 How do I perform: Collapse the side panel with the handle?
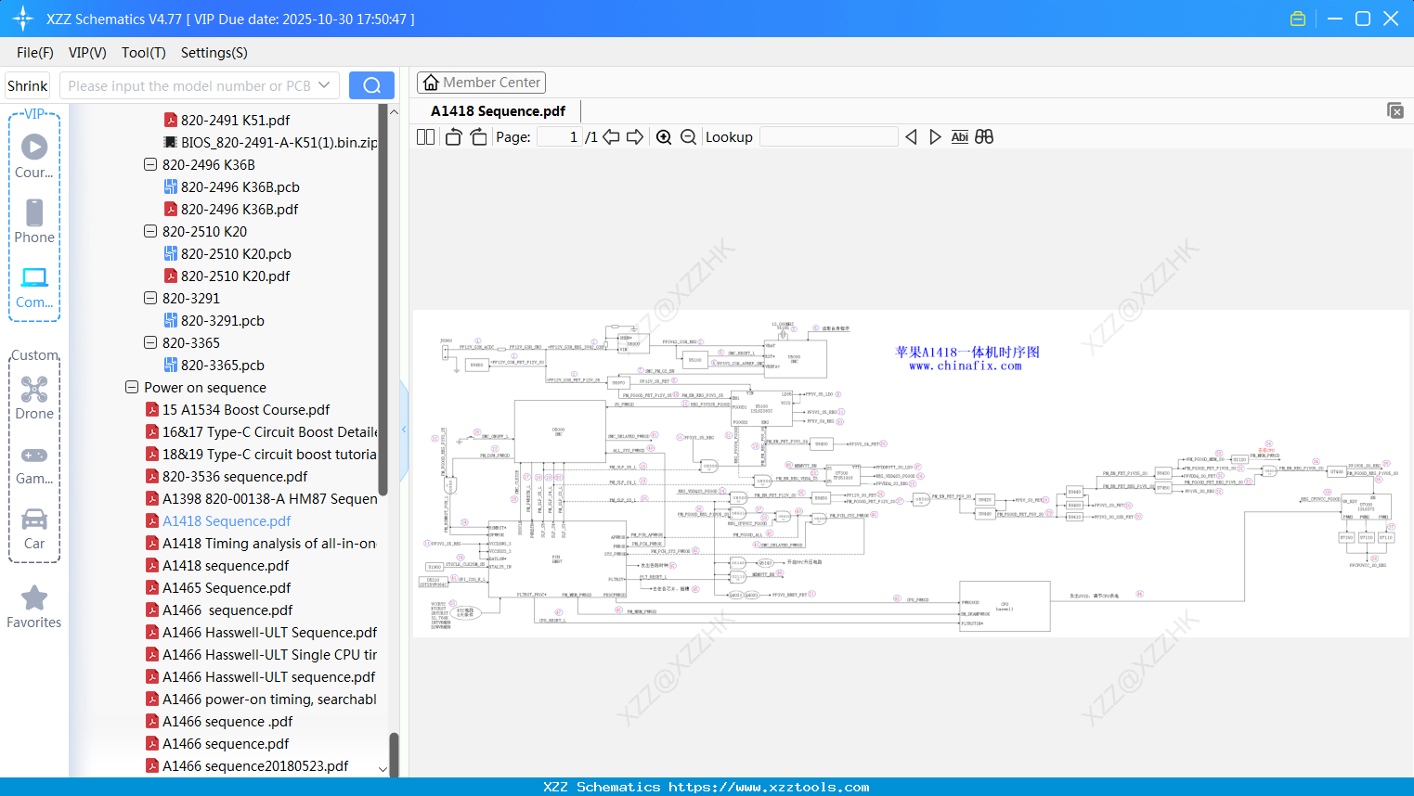[404, 430]
